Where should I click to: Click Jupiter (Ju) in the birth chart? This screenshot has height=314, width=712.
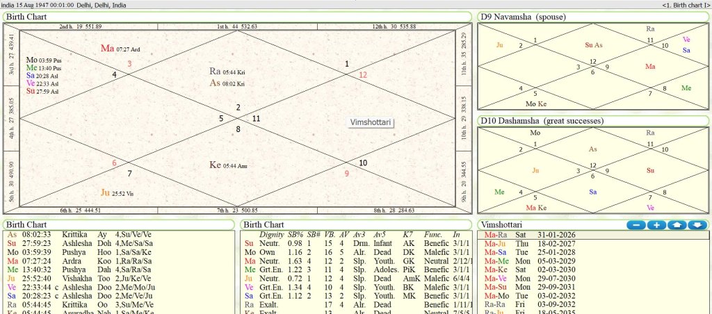(106, 192)
